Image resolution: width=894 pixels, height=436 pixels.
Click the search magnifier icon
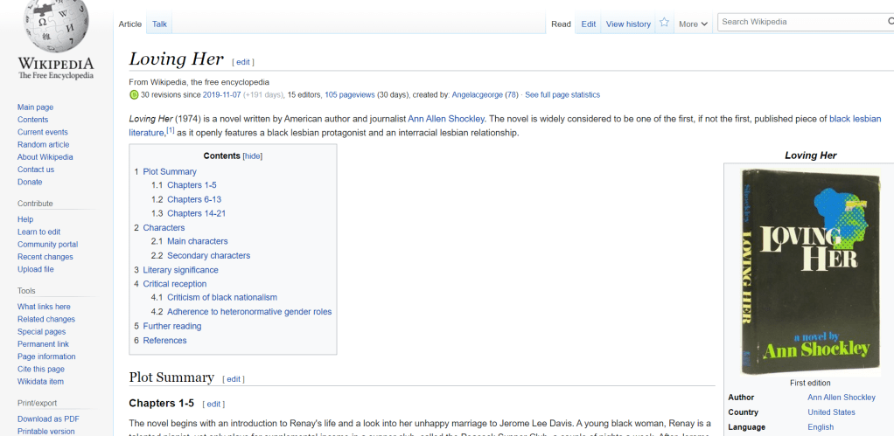click(x=890, y=22)
